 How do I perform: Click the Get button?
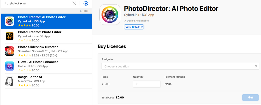click(x=250, y=97)
